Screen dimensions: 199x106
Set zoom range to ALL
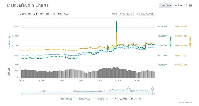click(x=66, y=14)
